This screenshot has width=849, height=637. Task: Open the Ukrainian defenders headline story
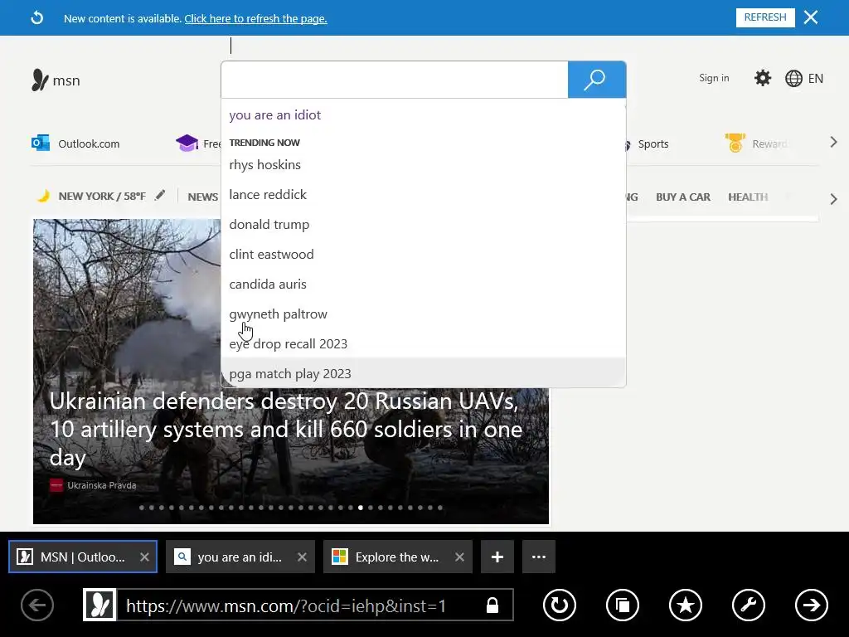point(285,429)
